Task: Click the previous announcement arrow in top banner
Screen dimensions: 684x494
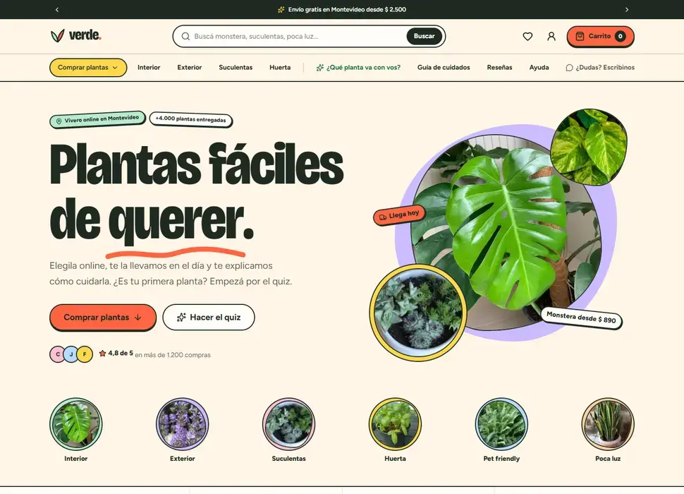Action: (x=56, y=10)
